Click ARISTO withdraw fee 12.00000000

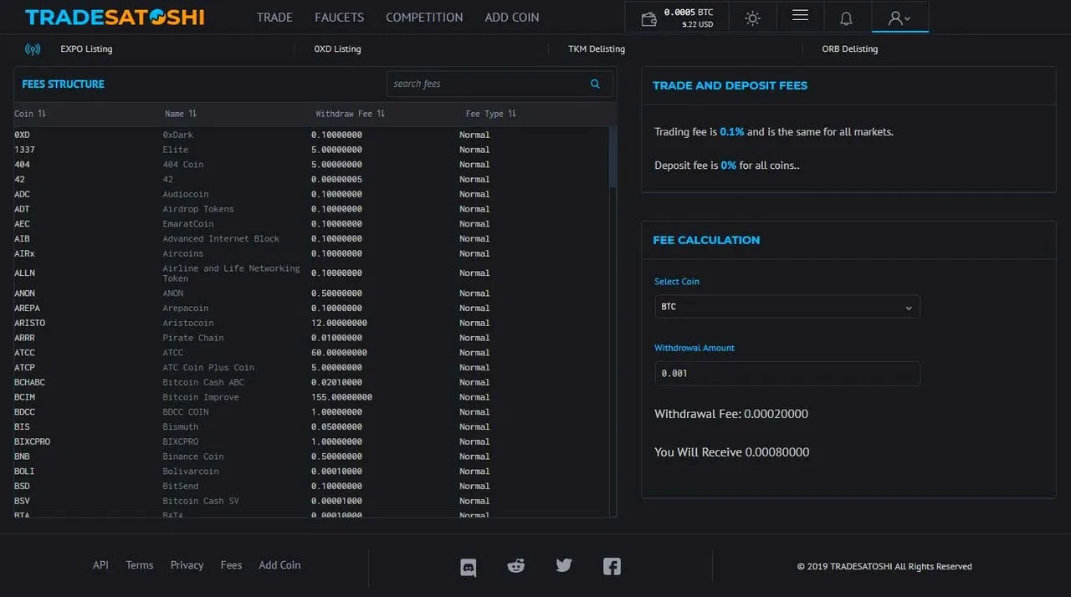tap(339, 323)
